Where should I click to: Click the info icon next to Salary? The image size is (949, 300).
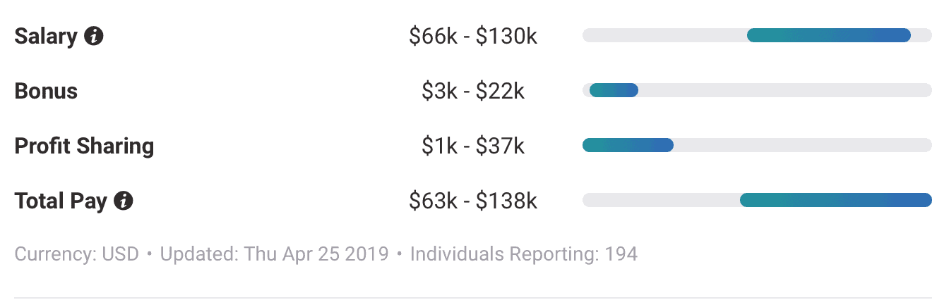click(x=94, y=36)
